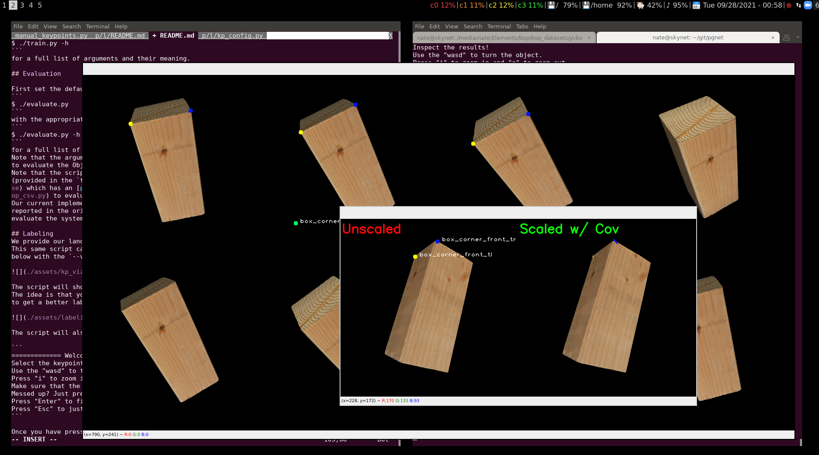
Task: Open File menu in left vim terminal
Action: pos(18,26)
